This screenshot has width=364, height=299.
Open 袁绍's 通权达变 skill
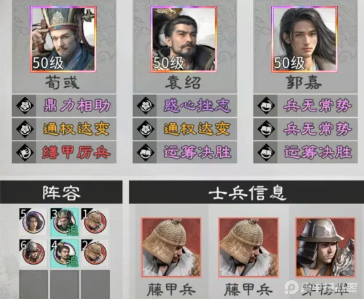pyautogui.click(x=185, y=129)
